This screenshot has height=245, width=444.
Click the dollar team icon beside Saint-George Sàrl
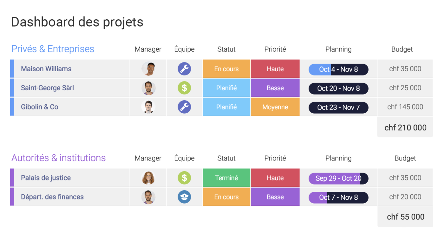(x=184, y=88)
